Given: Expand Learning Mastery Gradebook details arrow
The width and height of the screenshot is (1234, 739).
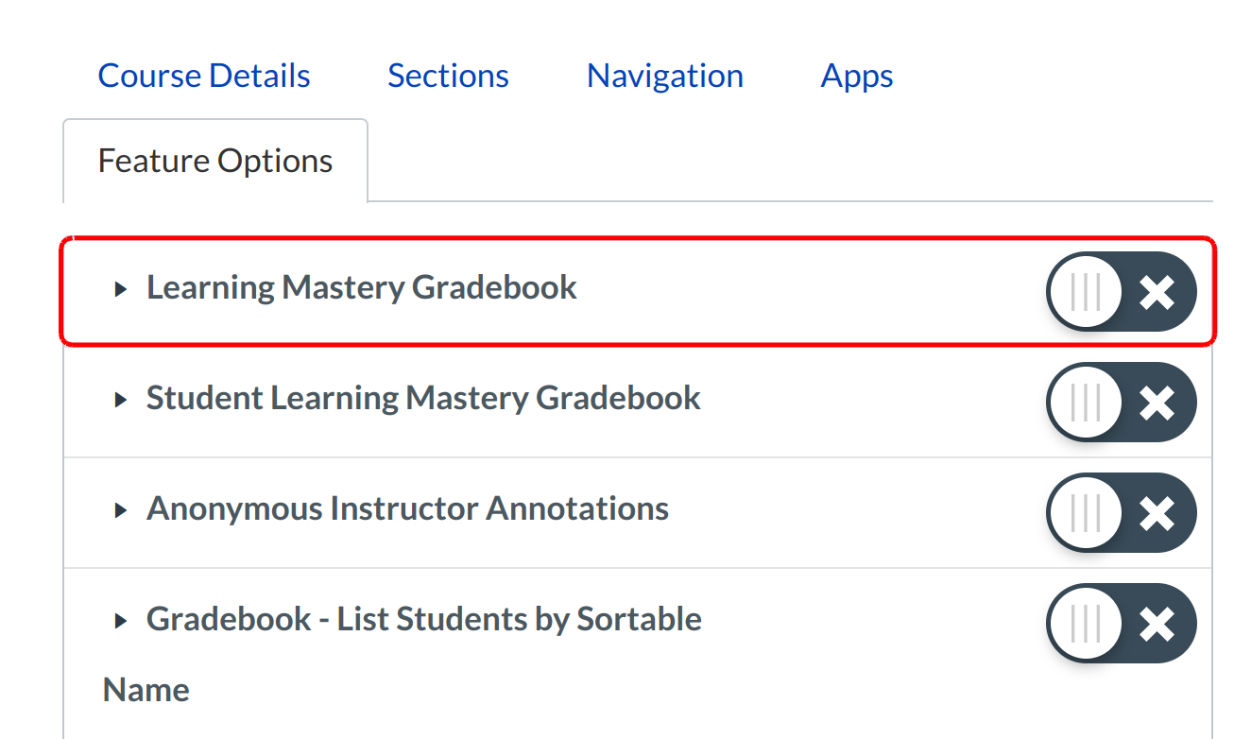Looking at the screenshot, I should pos(120,289).
